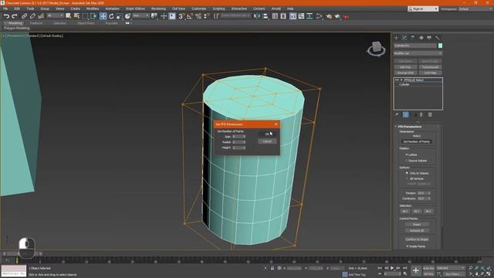Open the Create panel plus tab
Viewport: 494px width, 278px height.
pyautogui.click(x=396, y=38)
